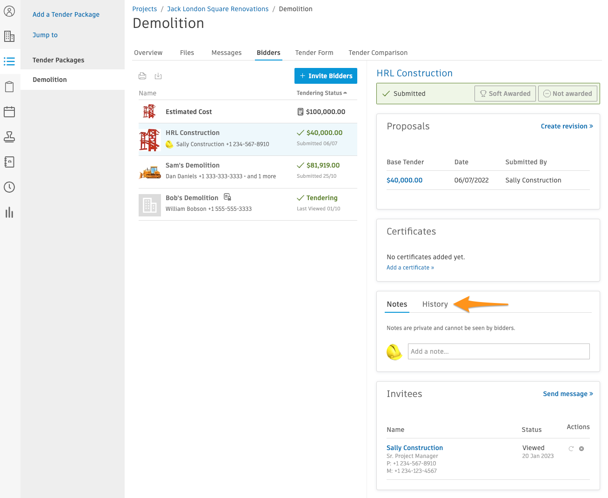Image resolution: width=608 pixels, height=498 pixels.
Task: Click the Invite Bidders button
Action: pos(326,75)
